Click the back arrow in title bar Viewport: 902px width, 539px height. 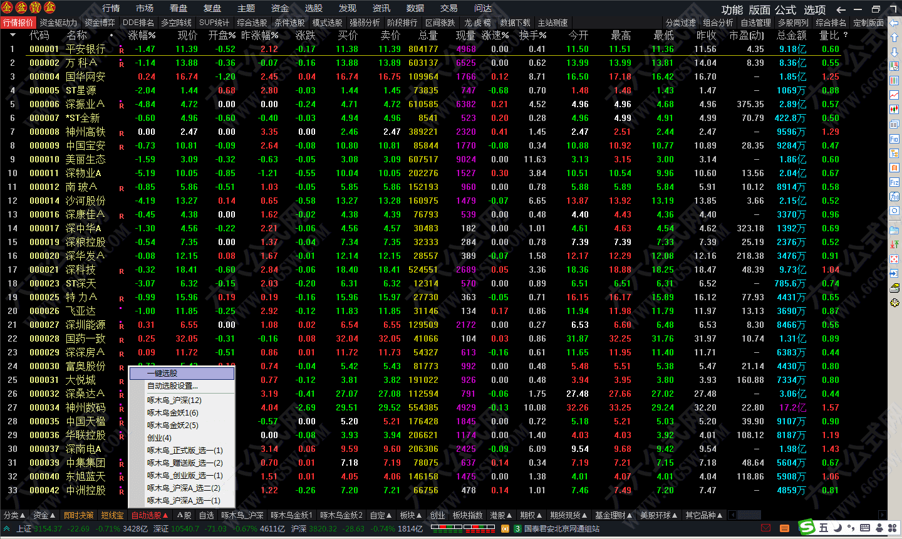pos(841,9)
